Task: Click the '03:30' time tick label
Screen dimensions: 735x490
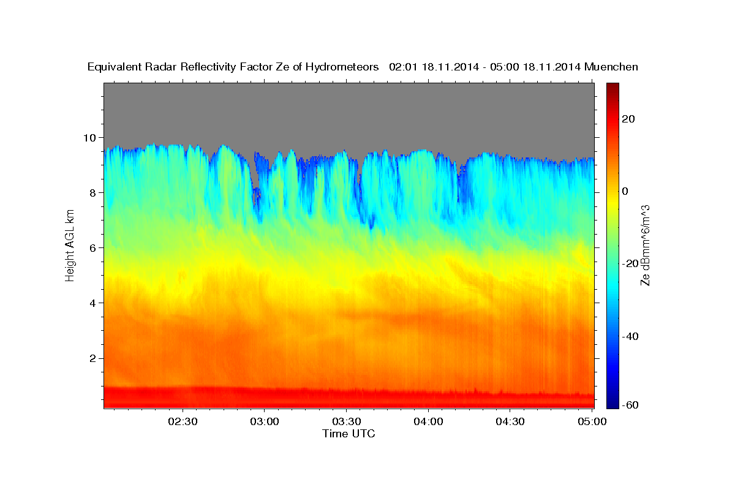Action: [x=346, y=421]
